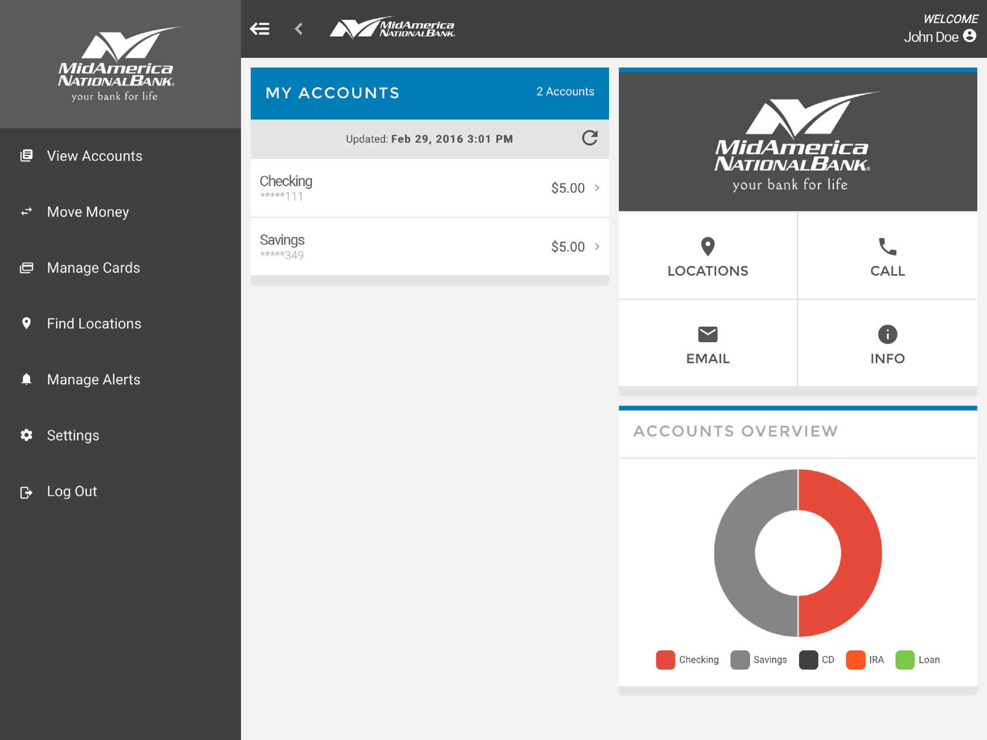Viewport: 987px width, 740px height.
Task: Click the Savings $5.00 balance
Action: pyautogui.click(x=568, y=246)
